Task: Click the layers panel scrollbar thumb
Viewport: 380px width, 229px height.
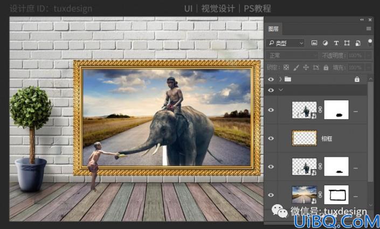Action: [x=370, y=131]
